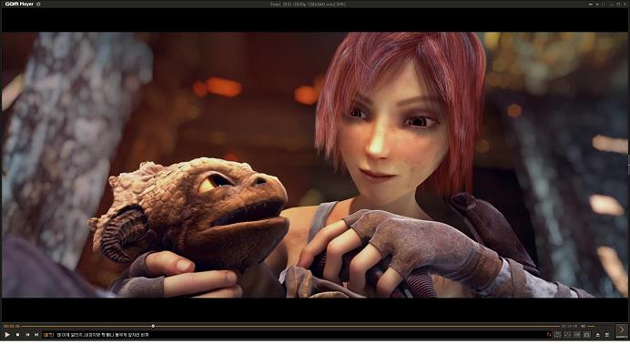Open a file with the eject icon
Viewport: 630px width, 354px height.
[597, 335]
